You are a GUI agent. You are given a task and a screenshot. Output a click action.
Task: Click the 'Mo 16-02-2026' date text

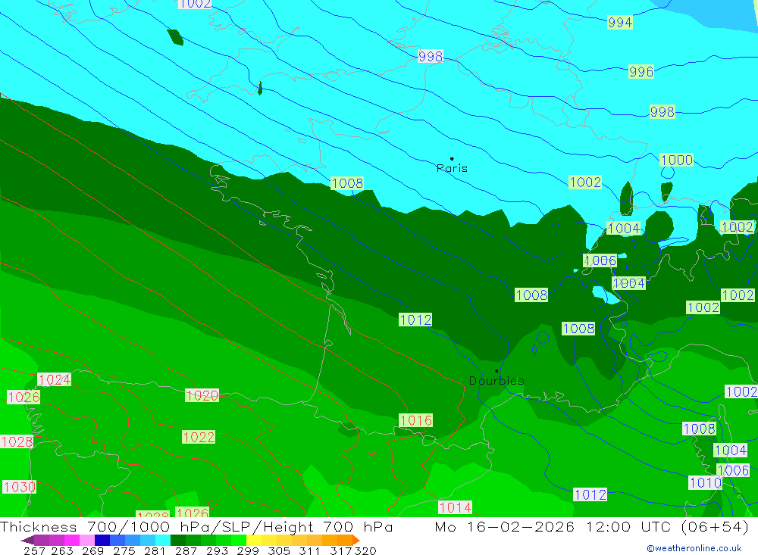[504, 526]
